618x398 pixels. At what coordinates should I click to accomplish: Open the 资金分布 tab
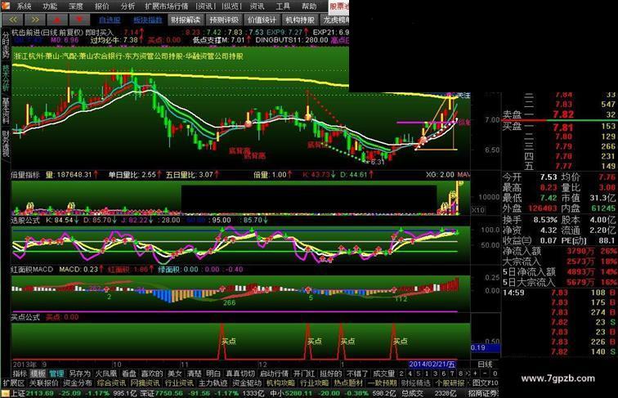(x=77, y=382)
